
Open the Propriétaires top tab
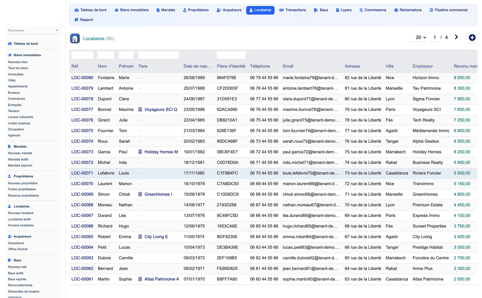click(196, 10)
